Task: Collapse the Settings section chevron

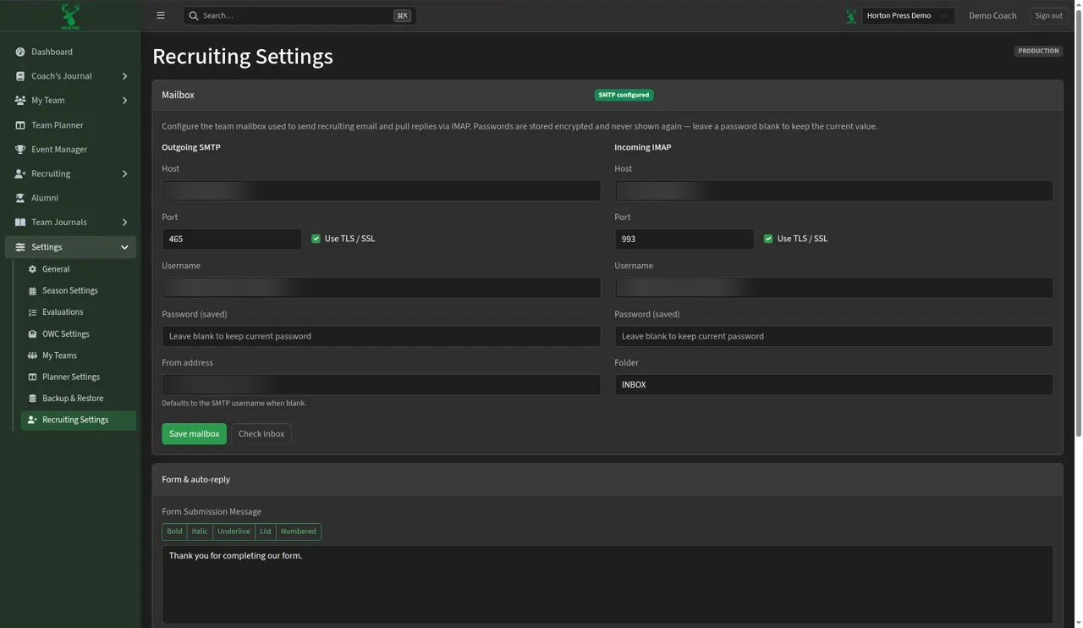Action: tap(124, 247)
